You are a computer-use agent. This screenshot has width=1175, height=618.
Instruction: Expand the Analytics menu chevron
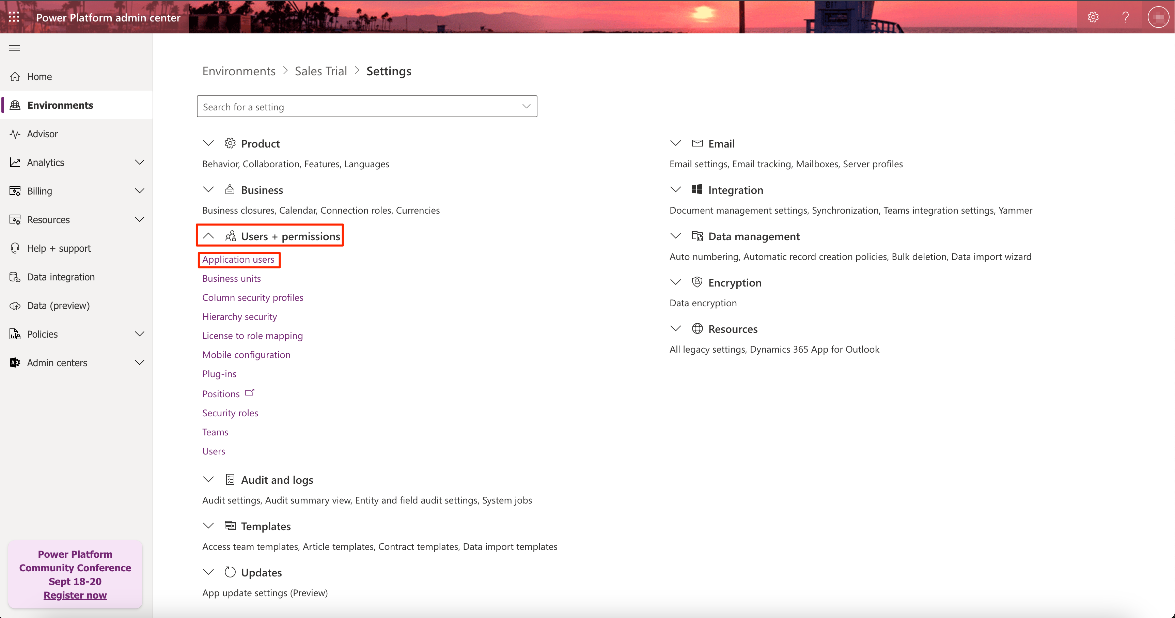coord(140,163)
